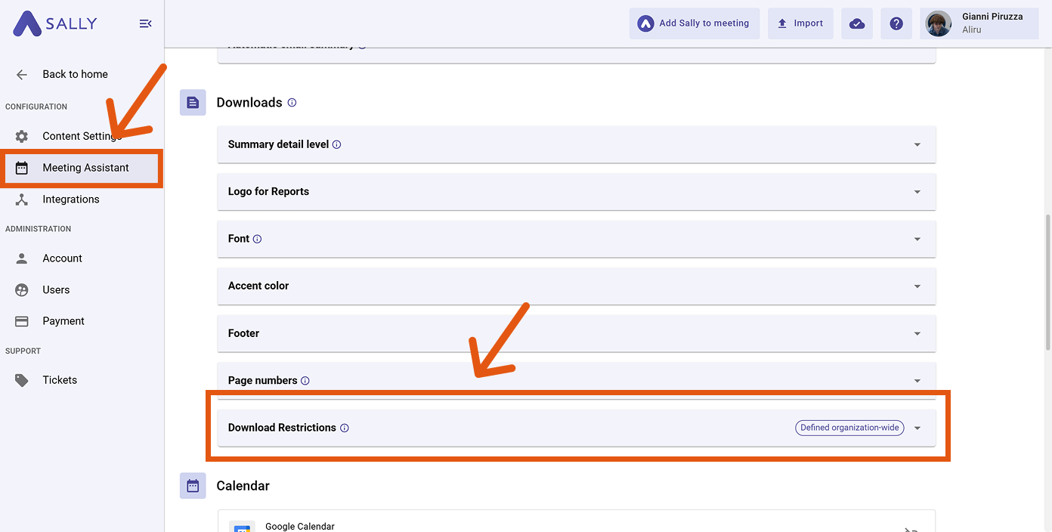Open help via question mark icon

pyautogui.click(x=896, y=23)
